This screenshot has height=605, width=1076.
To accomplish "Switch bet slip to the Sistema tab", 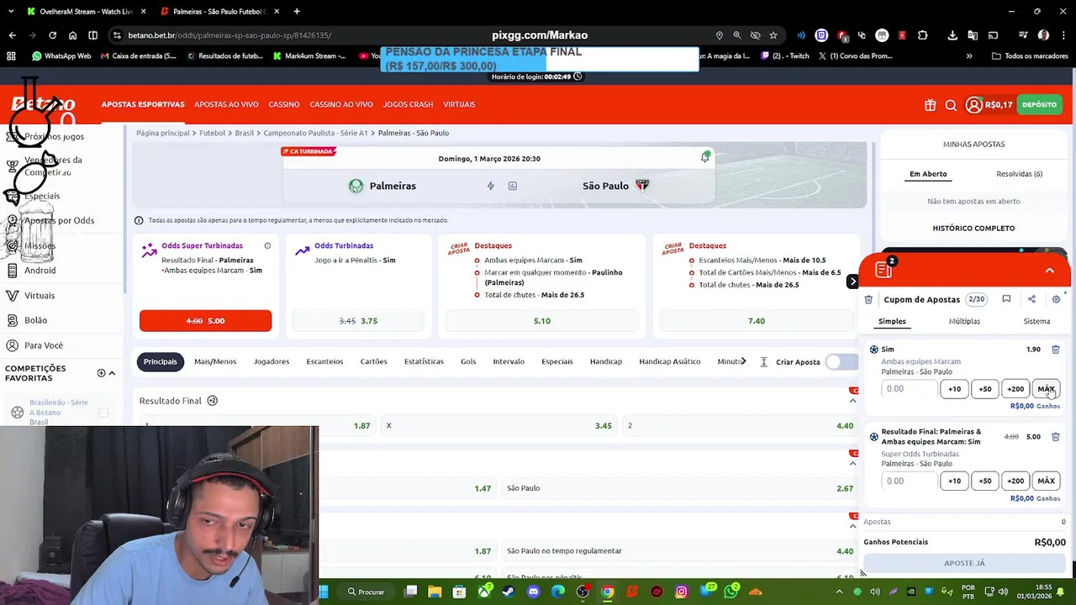I will 1036,321.
